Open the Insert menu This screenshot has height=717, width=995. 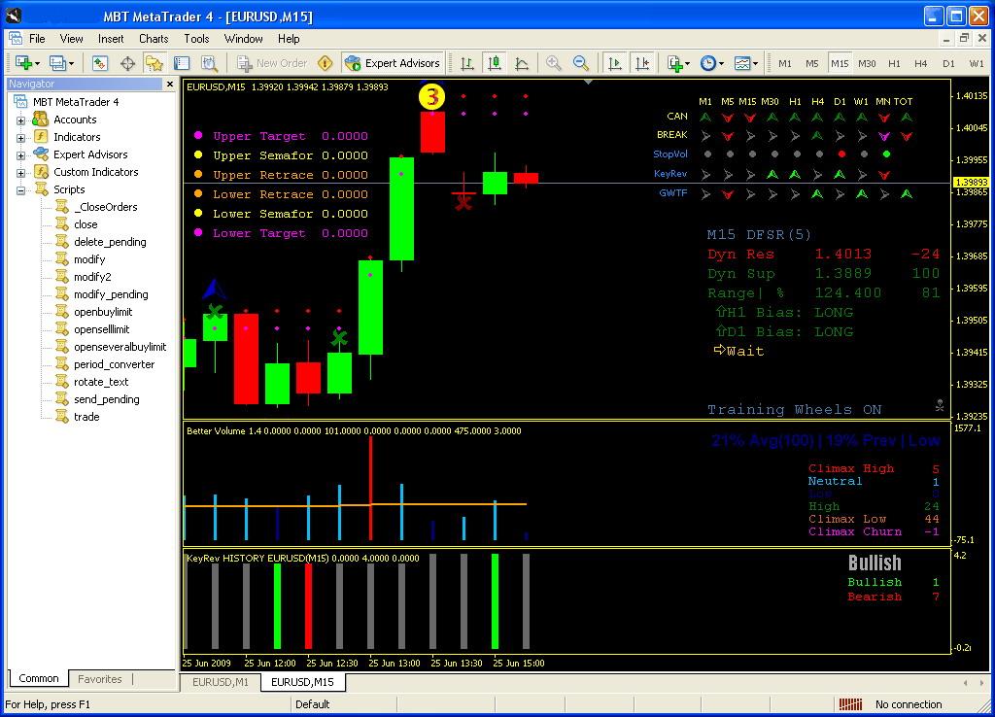click(x=111, y=39)
